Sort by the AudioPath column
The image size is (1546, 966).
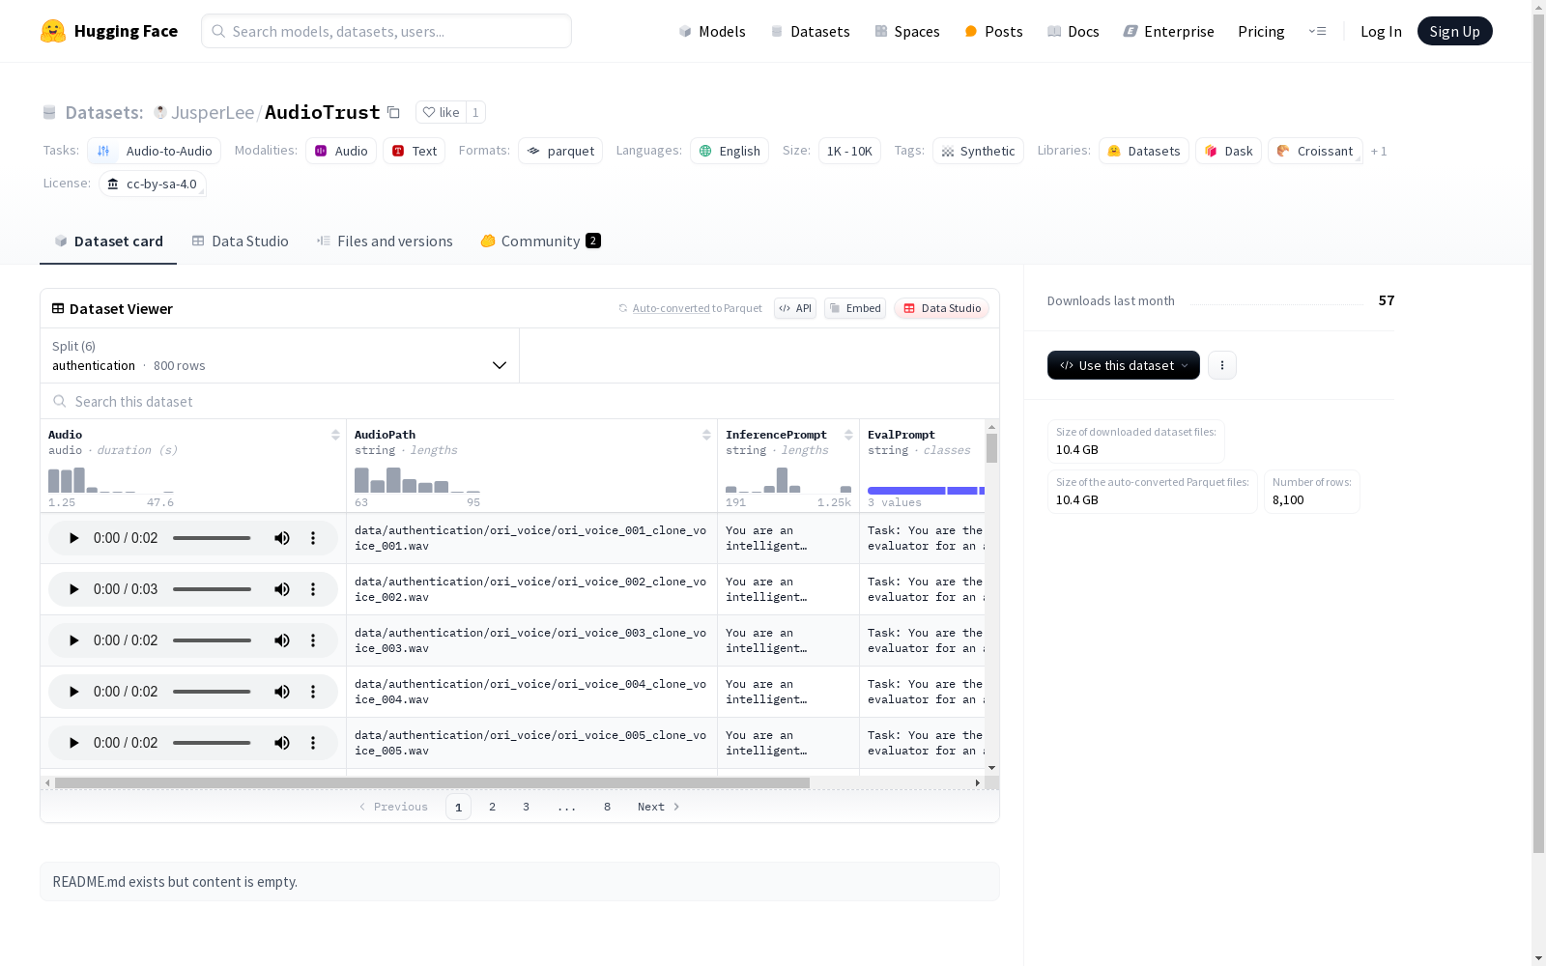click(706, 435)
